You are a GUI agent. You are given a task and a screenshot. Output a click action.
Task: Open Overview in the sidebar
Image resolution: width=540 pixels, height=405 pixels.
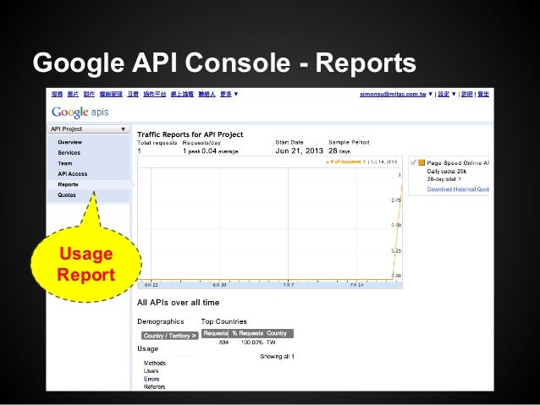(x=70, y=142)
